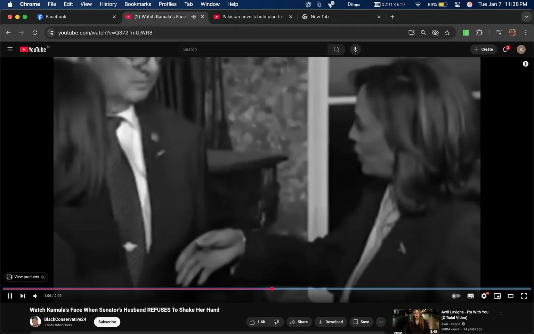Open voice search with microphone icon
Screen dimensions: 534x334
355,49
